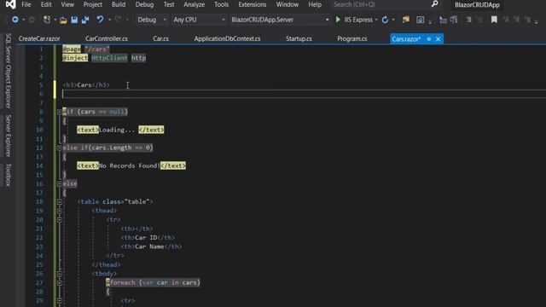Click the Decrease Indent toolbar icon
Screen dimensions: 546x307
(443, 20)
